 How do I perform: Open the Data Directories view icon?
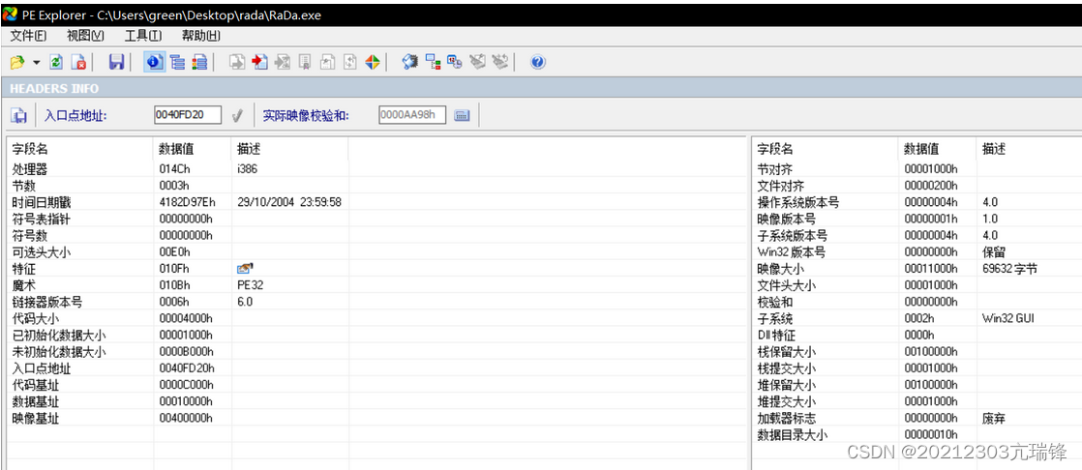178,63
